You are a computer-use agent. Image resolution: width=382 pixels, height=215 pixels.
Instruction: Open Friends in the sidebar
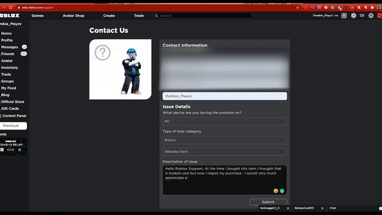pyautogui.click(x=8, y=54)
